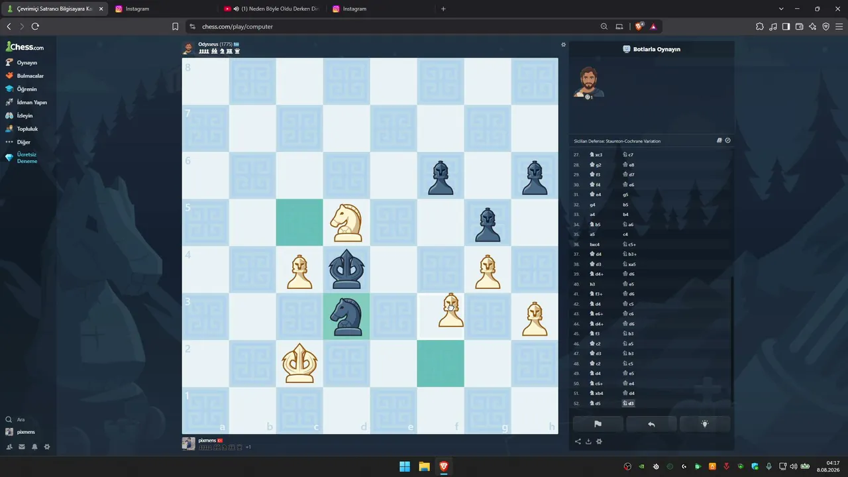Bookmark this page
The image size is (848, 477).
[x=175, y=26]
